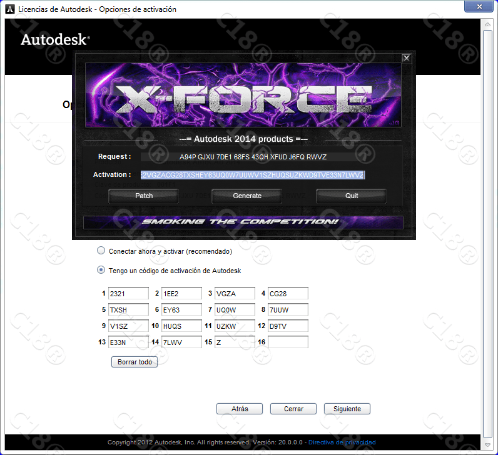This screenshot has height=455, width=498.
Task: Click the Request code field
Action: (x=253, y=157)
